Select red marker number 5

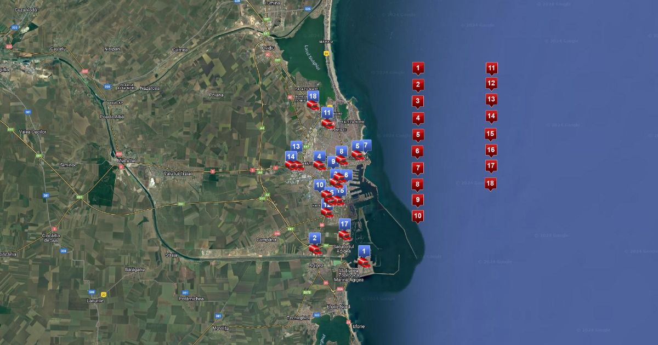[418, 135]
